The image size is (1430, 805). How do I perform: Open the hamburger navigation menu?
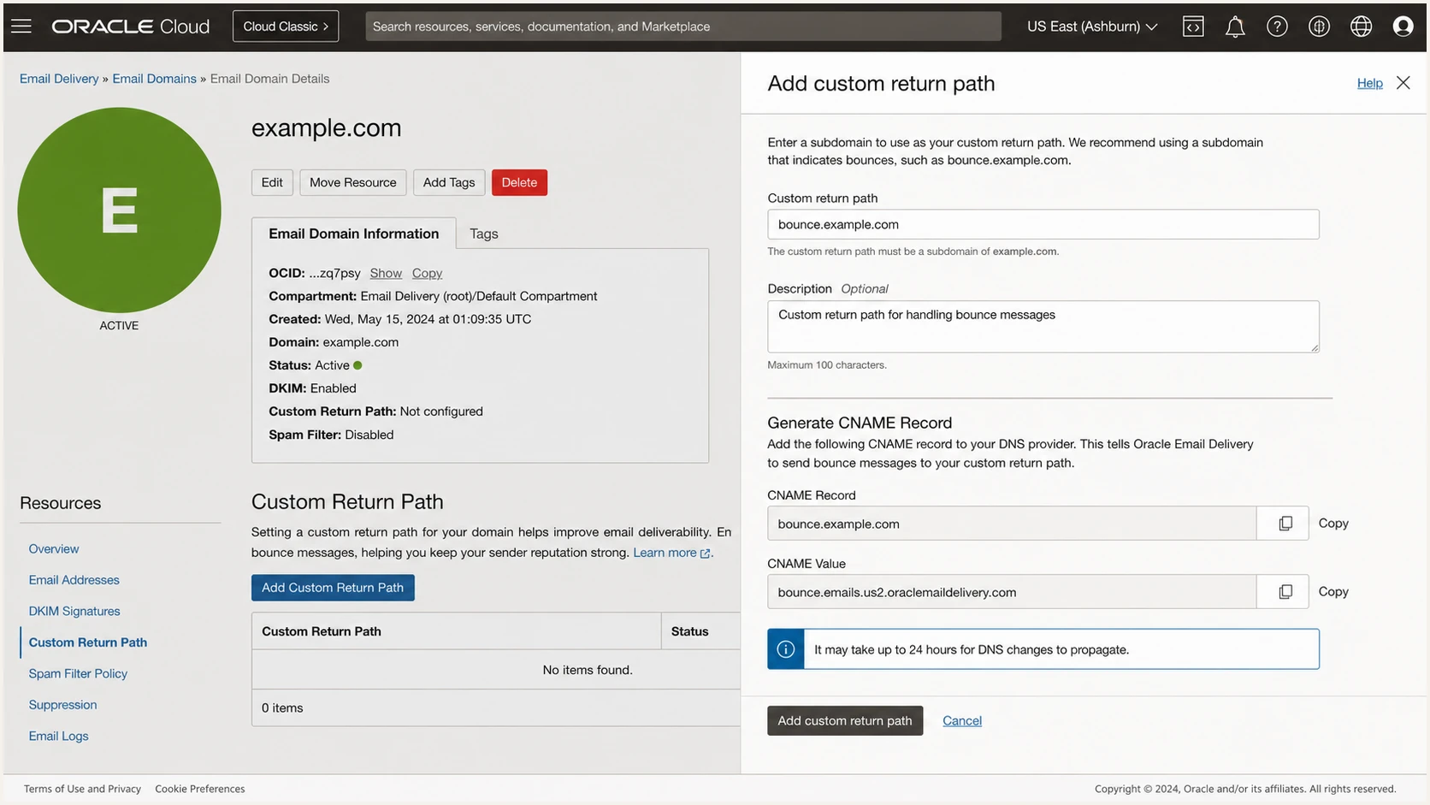(x=21, y=26)
